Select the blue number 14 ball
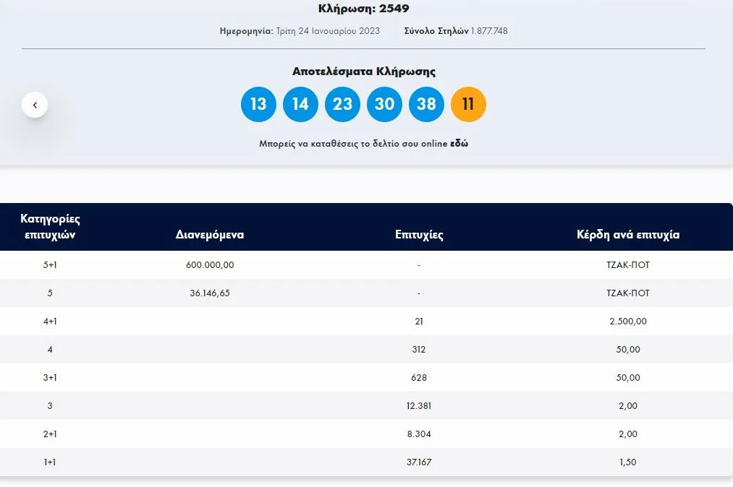The image size is (733, 487). (x=300, y=104)
